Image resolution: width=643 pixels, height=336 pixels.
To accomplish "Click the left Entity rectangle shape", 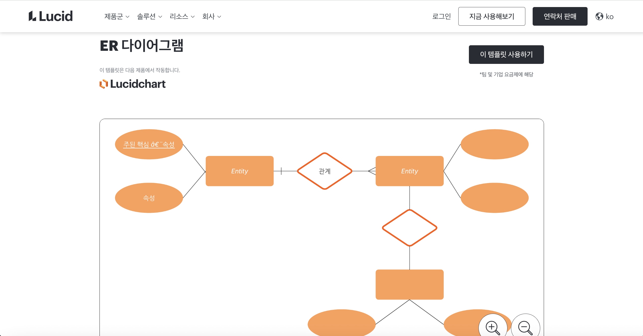I will [x=239, y=171].
